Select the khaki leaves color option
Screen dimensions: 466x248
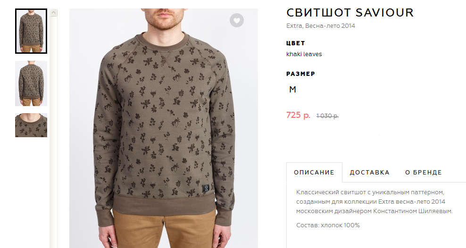[304, 54]
